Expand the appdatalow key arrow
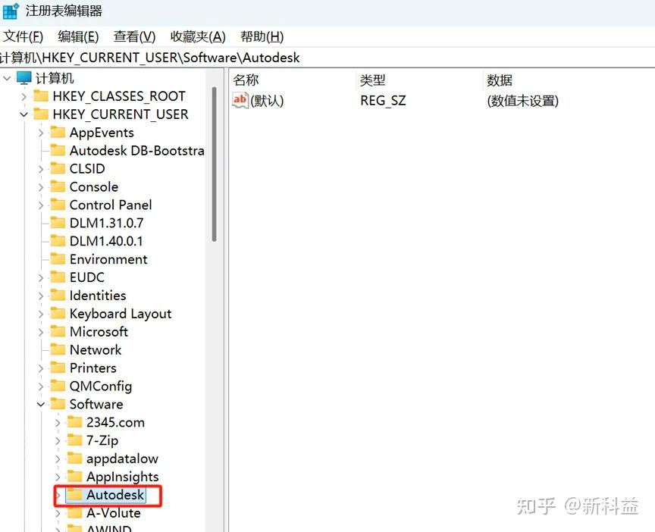This screenshot has width=655, height=532. pos(58,458)
